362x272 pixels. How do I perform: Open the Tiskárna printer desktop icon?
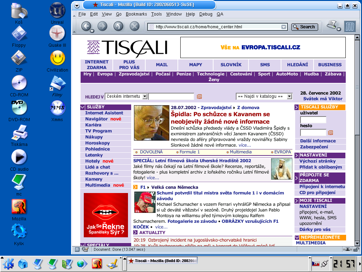click(19, 132)
